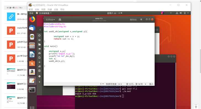The width and height of the screenshot is (201, 109).
Task: Open VirtualBox 视图 menu
Action: click(x=43, y=9)
